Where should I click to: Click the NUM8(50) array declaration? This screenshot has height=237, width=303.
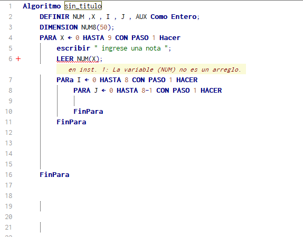coord(96,27)
